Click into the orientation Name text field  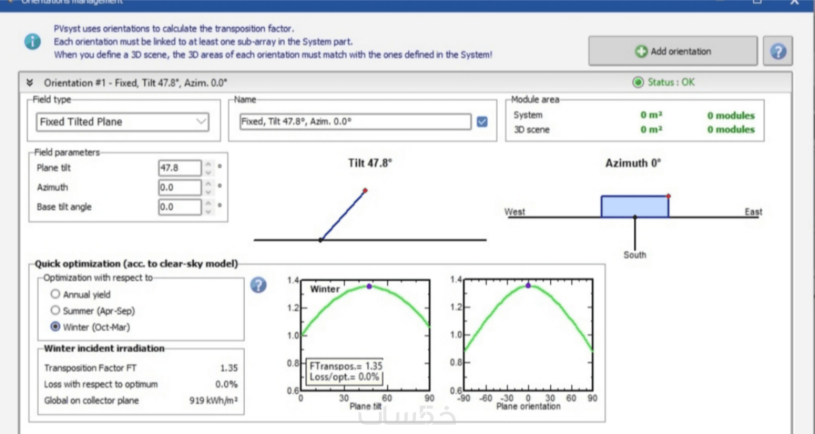355,122
